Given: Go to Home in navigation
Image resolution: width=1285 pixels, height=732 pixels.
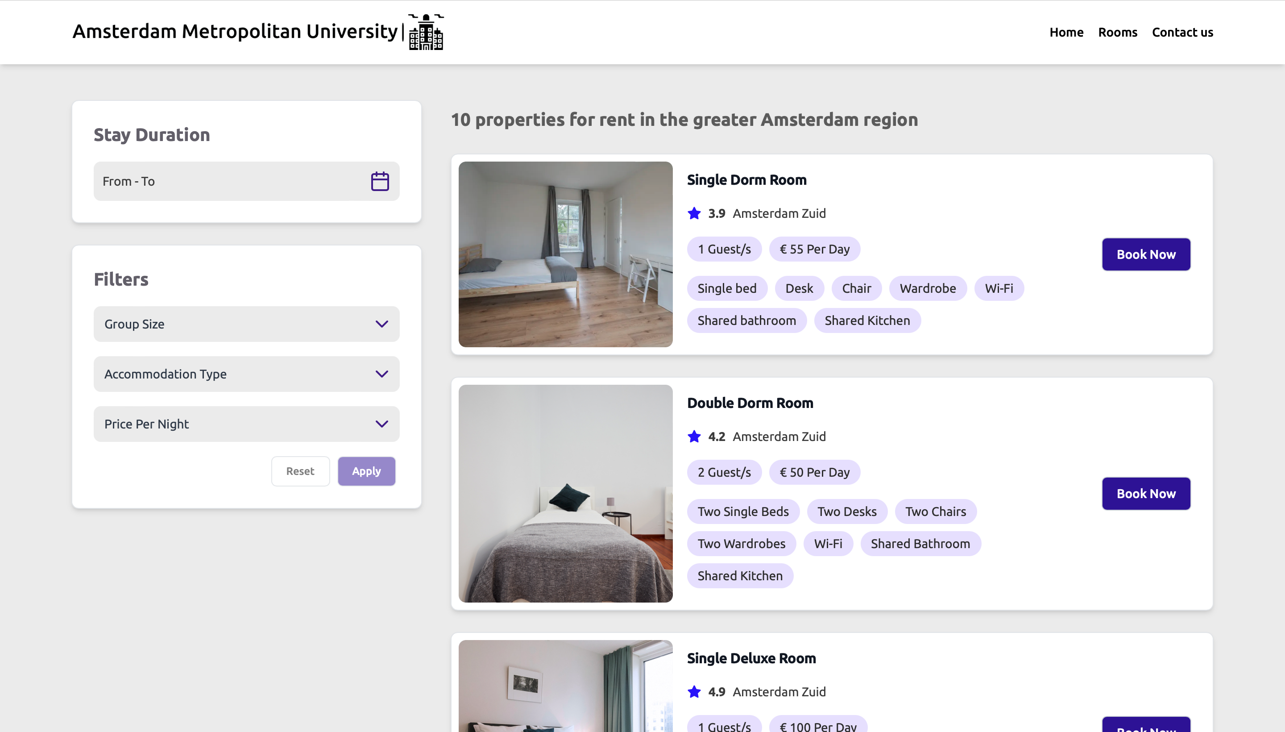Looking at the screenshot, I should pyautogui.click(x=1066, y=32).
